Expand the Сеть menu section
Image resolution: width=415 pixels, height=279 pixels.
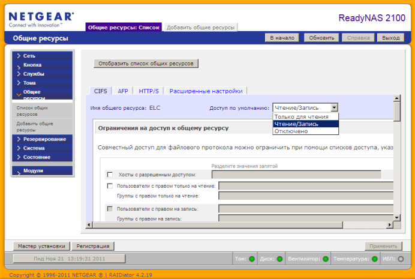[x=42, y=56]
